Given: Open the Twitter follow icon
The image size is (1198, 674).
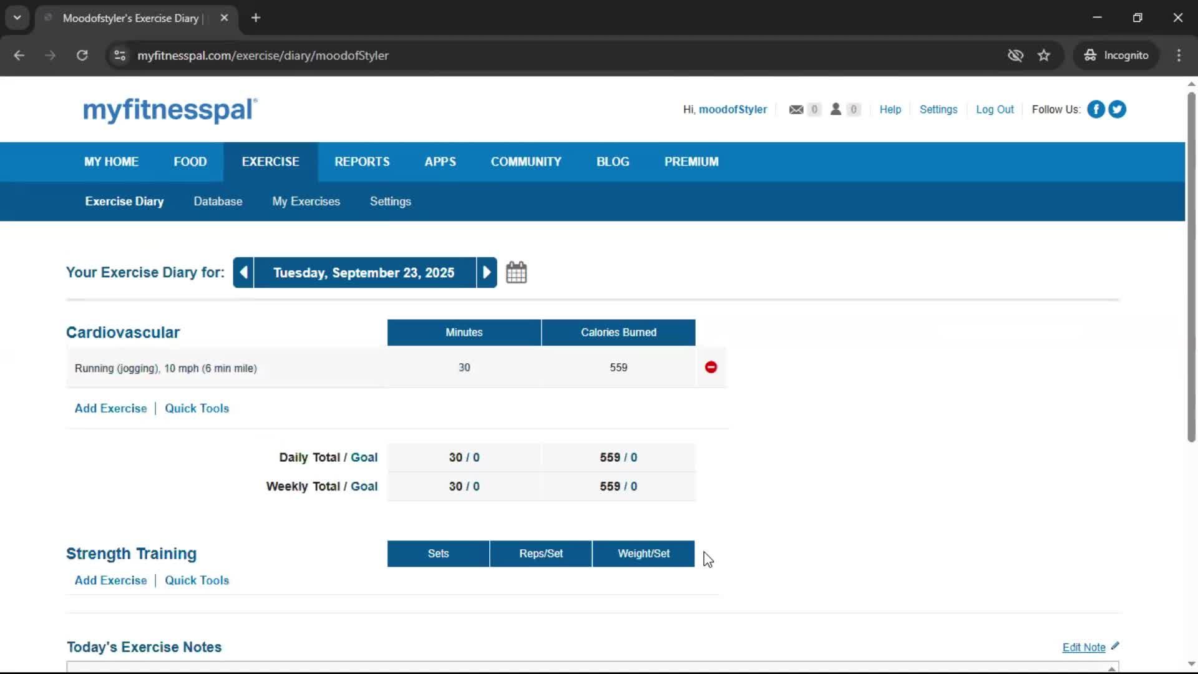Looking at the screenshot, I should click(x=1117, y=109).
